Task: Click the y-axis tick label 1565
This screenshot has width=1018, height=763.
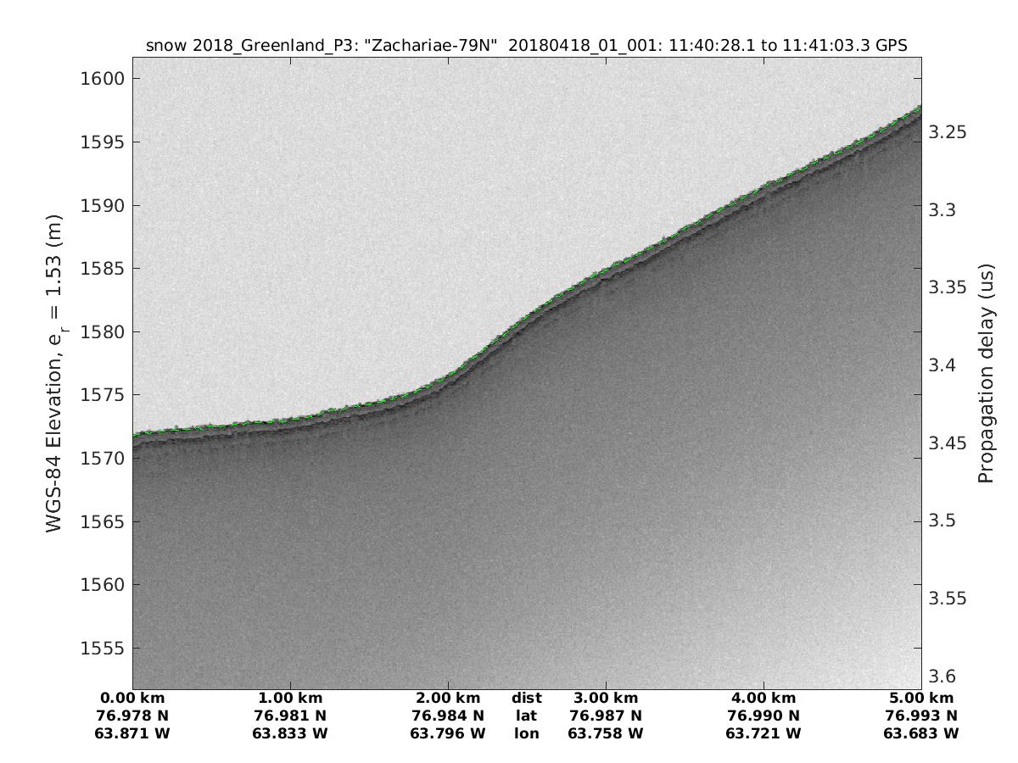Action: click(x=101, y=522)
